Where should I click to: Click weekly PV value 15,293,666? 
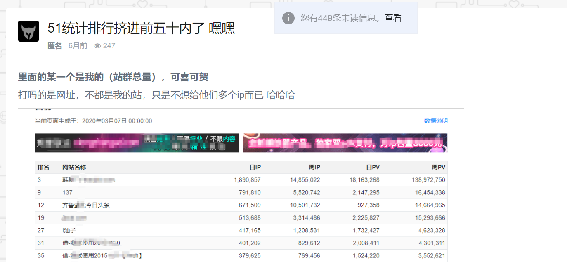[x=430, y=217]
